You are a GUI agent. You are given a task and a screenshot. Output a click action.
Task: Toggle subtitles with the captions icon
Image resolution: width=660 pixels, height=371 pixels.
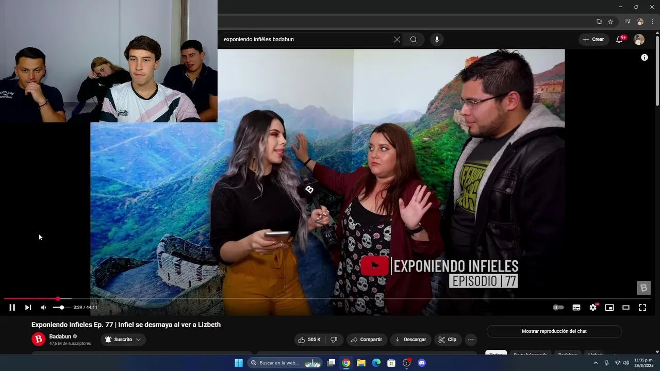576,308
